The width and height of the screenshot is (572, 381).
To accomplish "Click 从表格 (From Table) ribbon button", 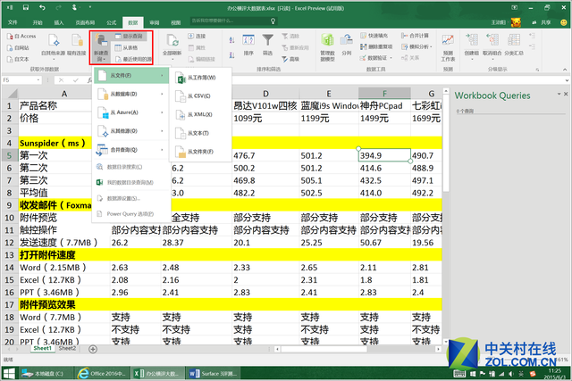I will tap(126, 47).
